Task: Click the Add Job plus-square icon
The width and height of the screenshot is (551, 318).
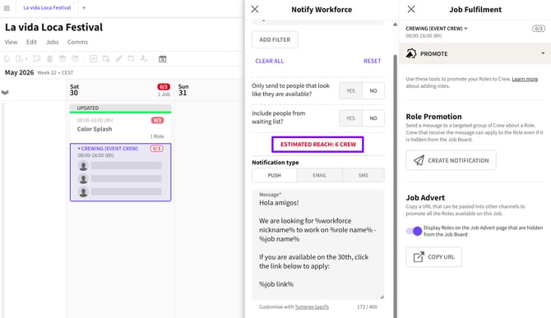Action: pyautogui.click(x=94, y=59)
